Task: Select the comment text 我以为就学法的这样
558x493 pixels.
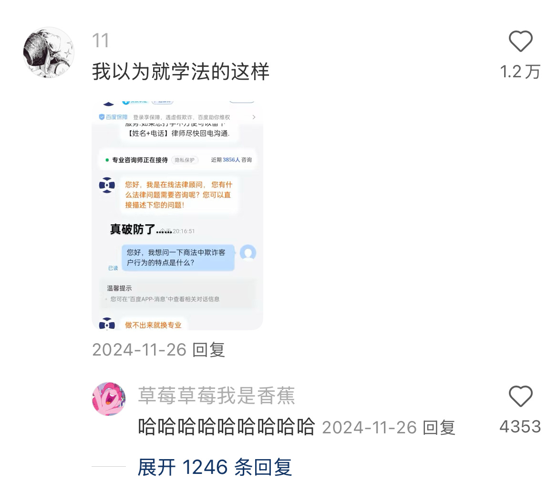Action: click(180, 72)
